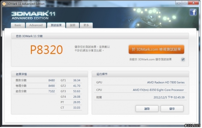Click the CPU name AMD FX(tm)-8350 Eight-Core Processor
The image size is (202, 128).
(x=158, y=90)
